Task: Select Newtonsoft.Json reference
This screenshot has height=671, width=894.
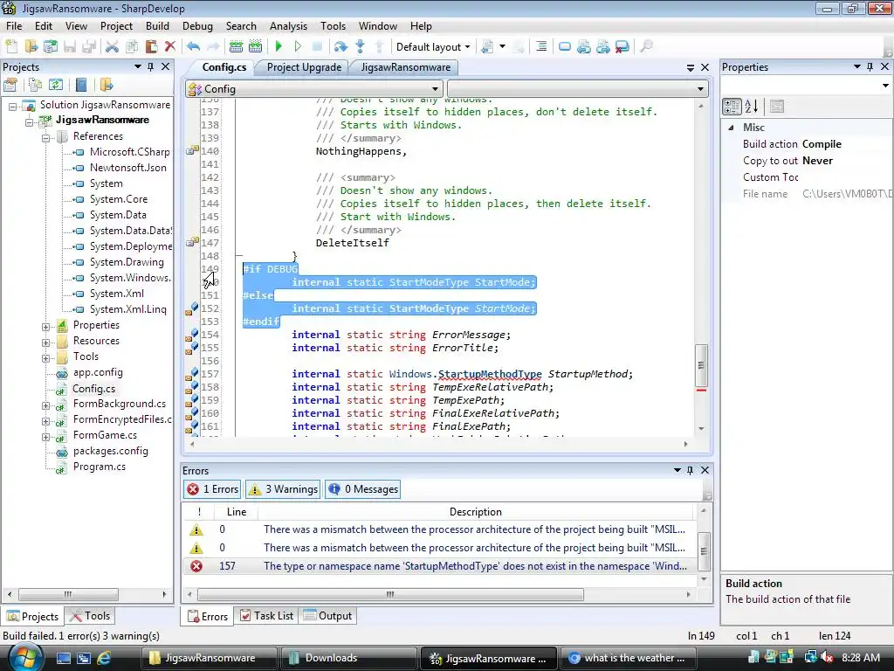Action: pos(128,168)
